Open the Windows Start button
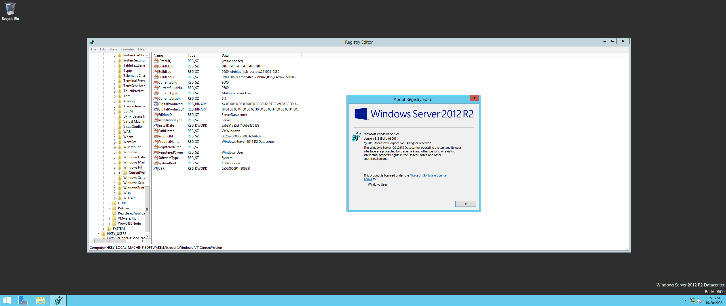Image resolution: width=726 pixels, height=306 pixels. pyautogui.click(x=7, y=300)
